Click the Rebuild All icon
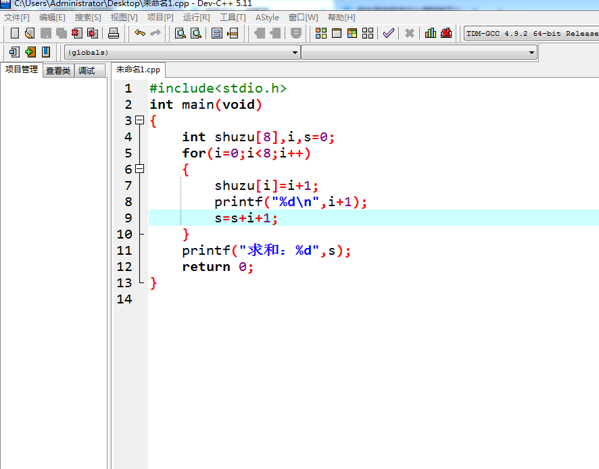The image size is (599, 469). pos(368,33)
